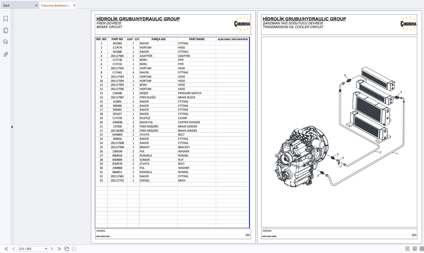This screenshot has height=253, width=424.
Task: Select part number 201117505
Action: point(117,56)
